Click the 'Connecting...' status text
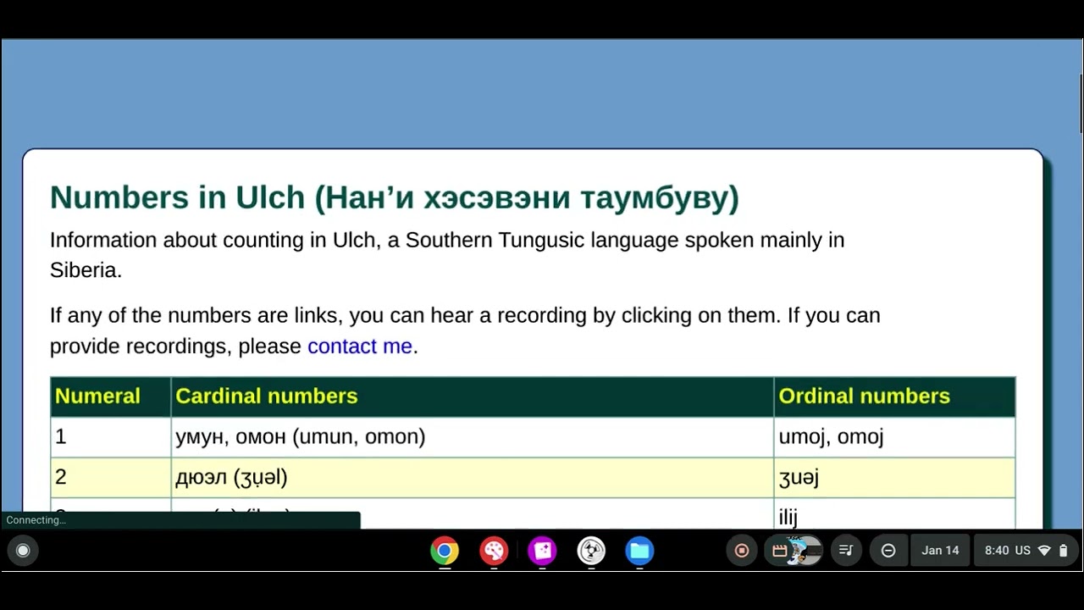The height and width of the screenshot is (610, 1084). (x=36, y=520)
